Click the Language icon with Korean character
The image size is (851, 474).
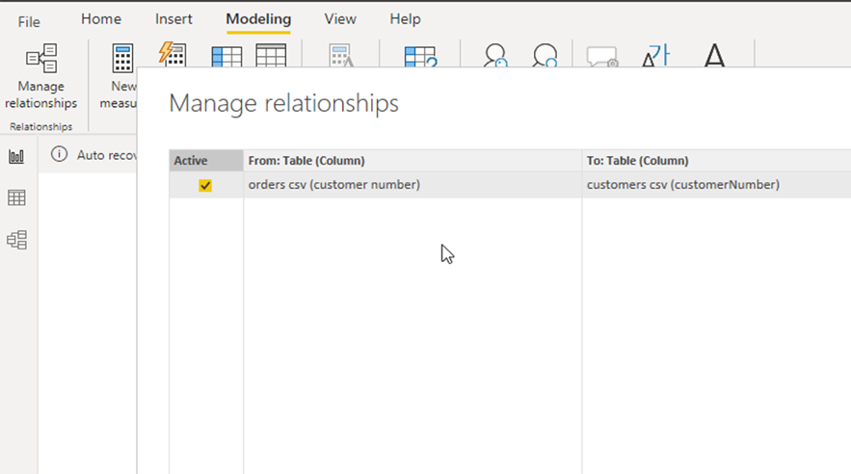655,55
